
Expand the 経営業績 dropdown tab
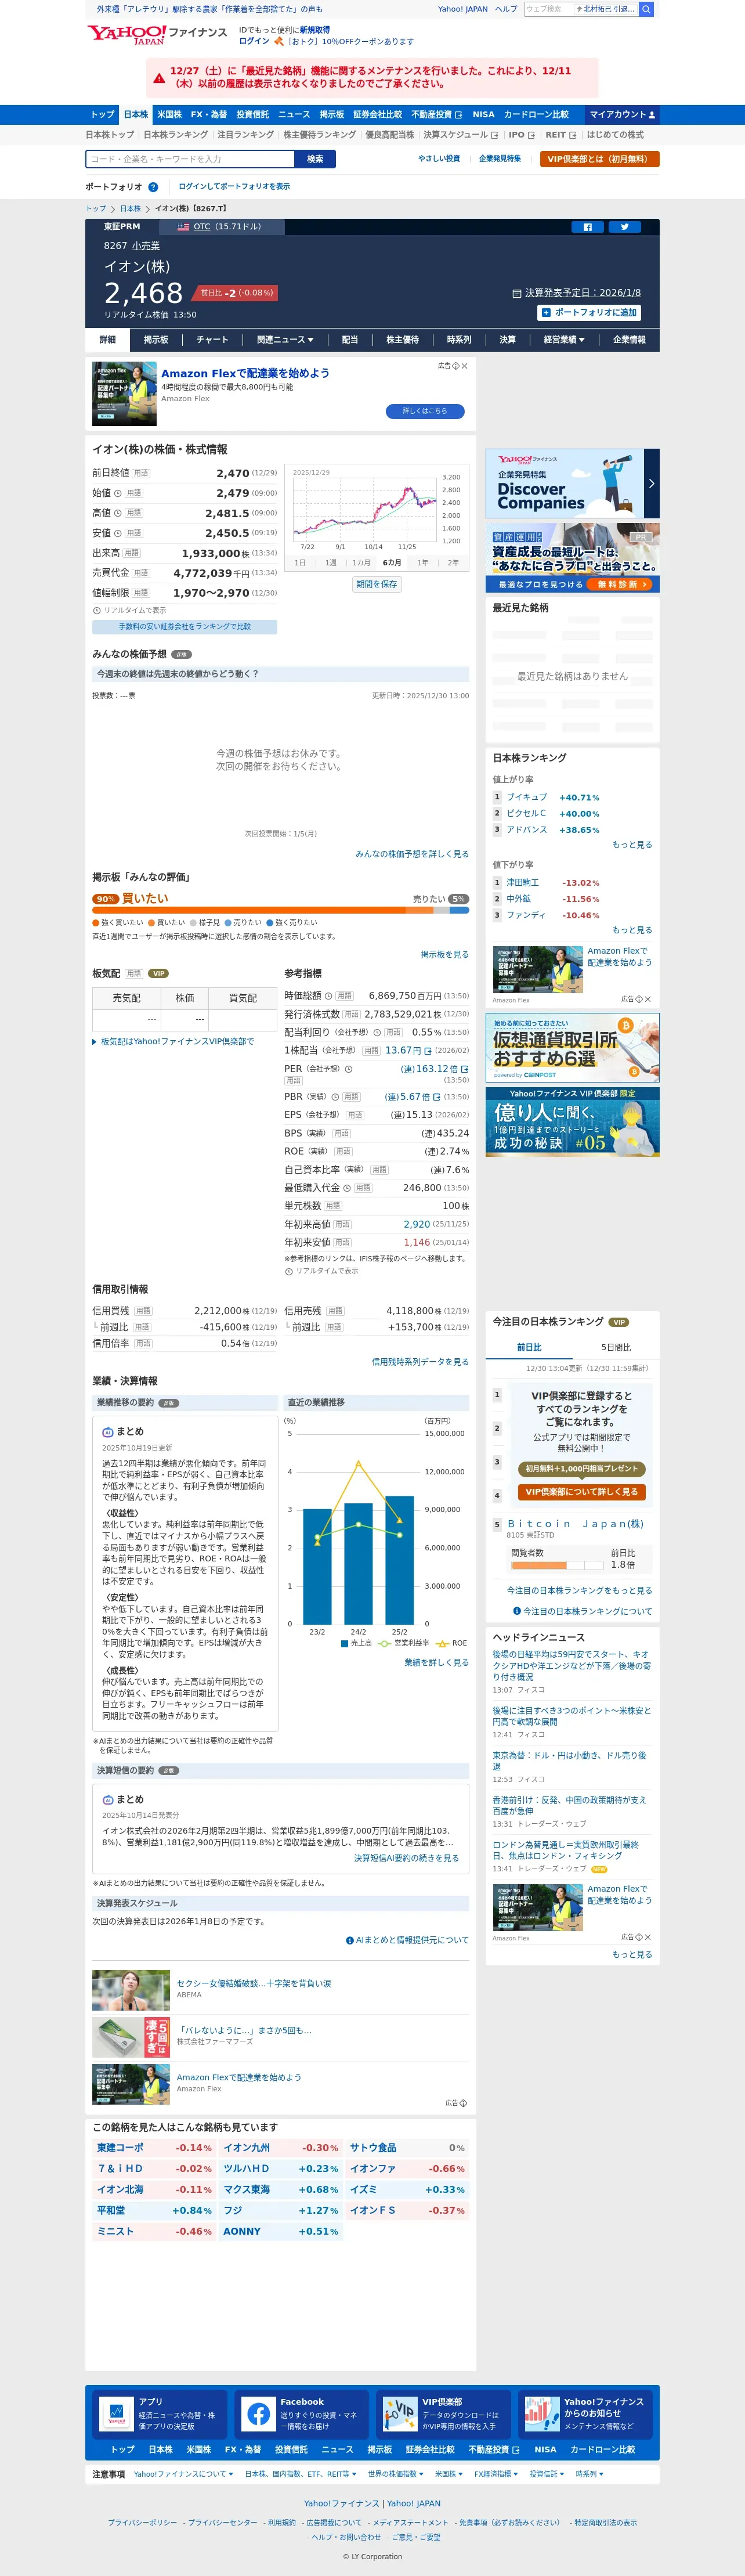[564, 340]
